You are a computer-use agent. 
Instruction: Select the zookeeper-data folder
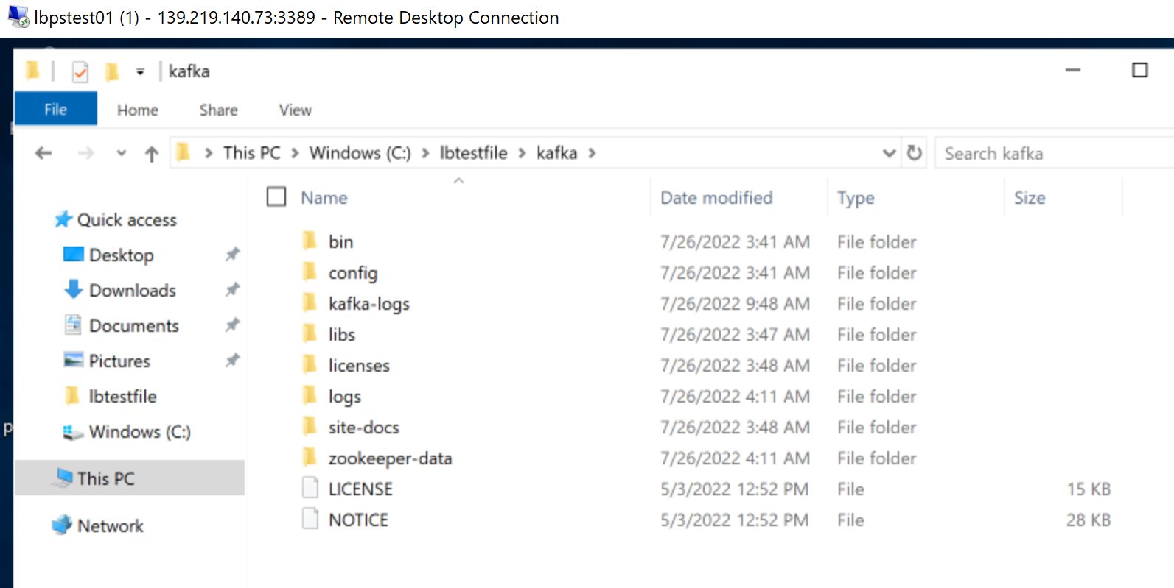point(389,458)
